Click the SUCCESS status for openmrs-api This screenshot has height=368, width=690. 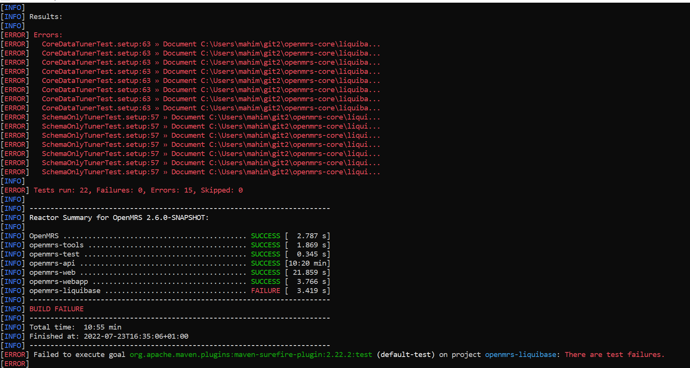tap(265, 263)
